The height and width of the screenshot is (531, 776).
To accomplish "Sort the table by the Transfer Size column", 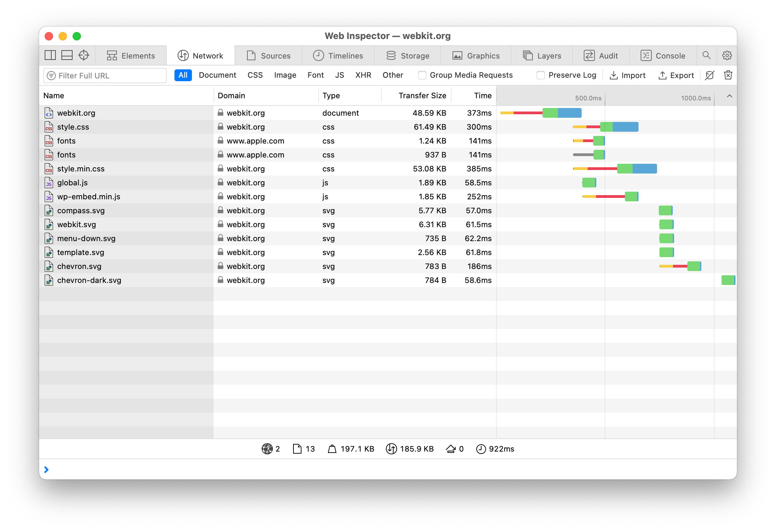I will [422, 96].
